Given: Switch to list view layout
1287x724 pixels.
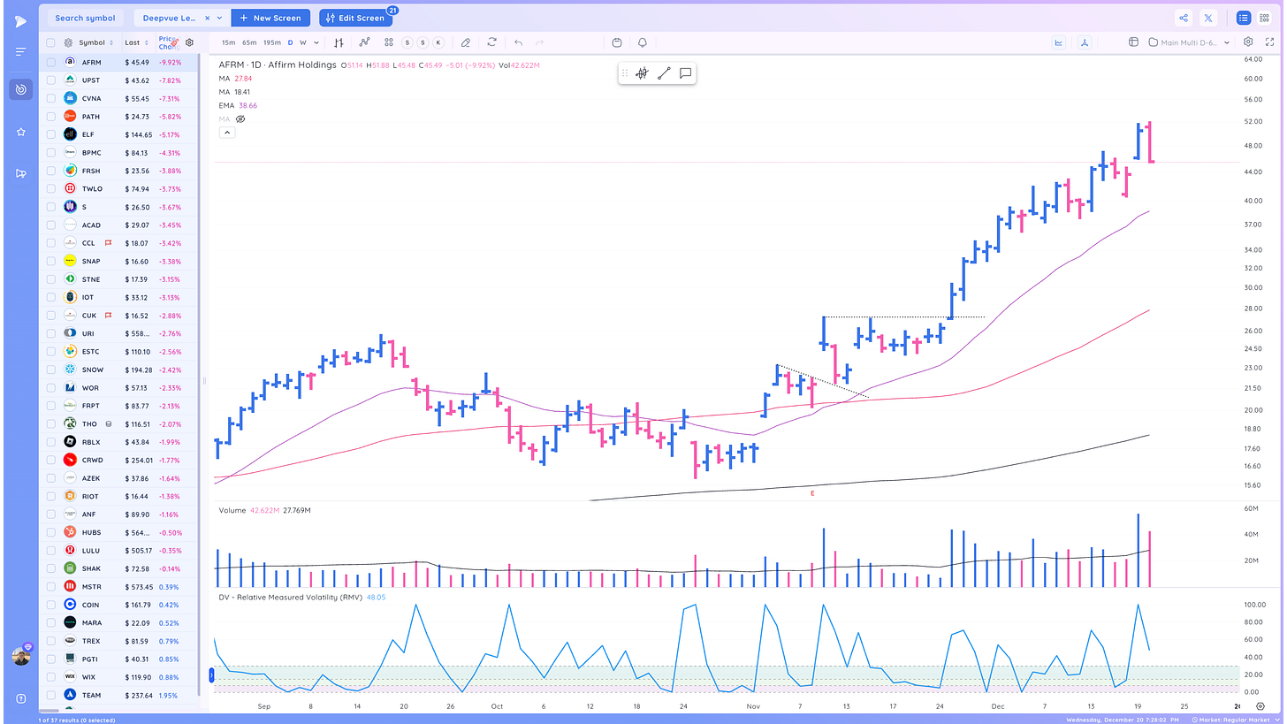Looking at the screenshot, I should pyautogui.click(x=1244, y=18).
